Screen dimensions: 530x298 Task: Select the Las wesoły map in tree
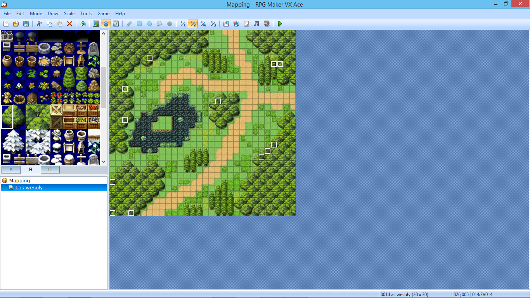pyautogui.click(x=29, y=187)
